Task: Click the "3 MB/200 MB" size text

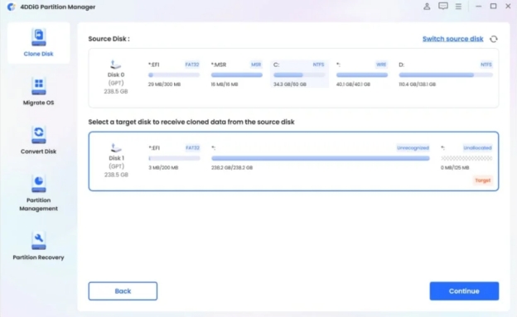Action: tap(163, 168)
